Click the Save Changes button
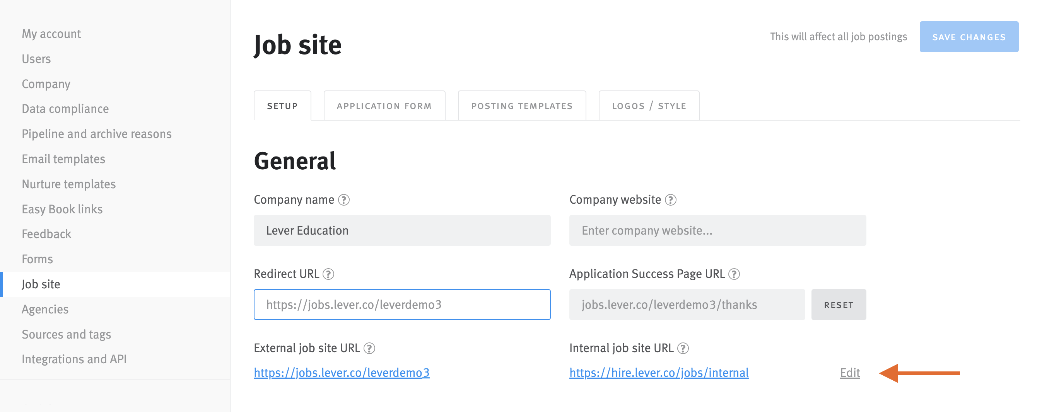The image size is (1042, 412). (x=969, y=37)
